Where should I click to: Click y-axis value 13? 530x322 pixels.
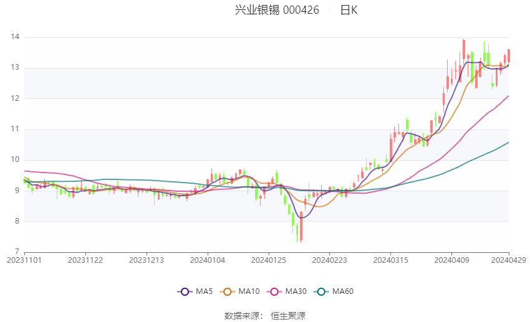(15, 67)
